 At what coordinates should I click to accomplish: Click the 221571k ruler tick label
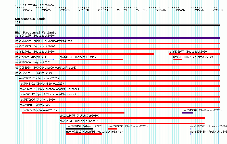click(x=27, y=10)
